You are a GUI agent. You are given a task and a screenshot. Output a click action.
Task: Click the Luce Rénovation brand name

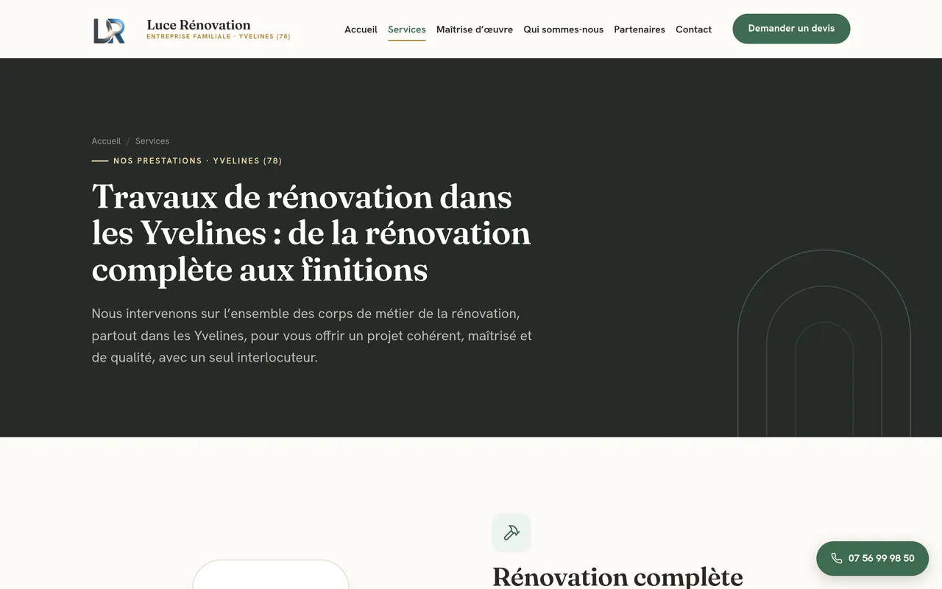click(x=199, y=24)
